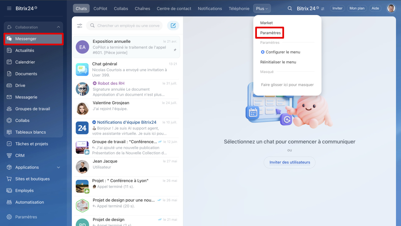Screen dimensions: 401x226
Task: Click the Documents sidebar icon
Action: pyautogui.click(x=9, y=74)
